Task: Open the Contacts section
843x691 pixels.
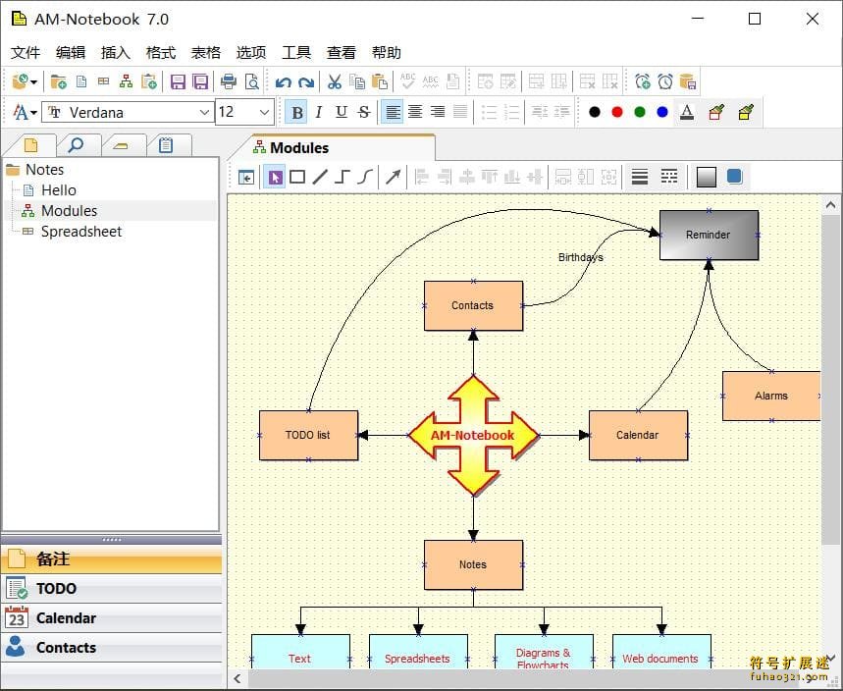Action: tap(111, 648)
